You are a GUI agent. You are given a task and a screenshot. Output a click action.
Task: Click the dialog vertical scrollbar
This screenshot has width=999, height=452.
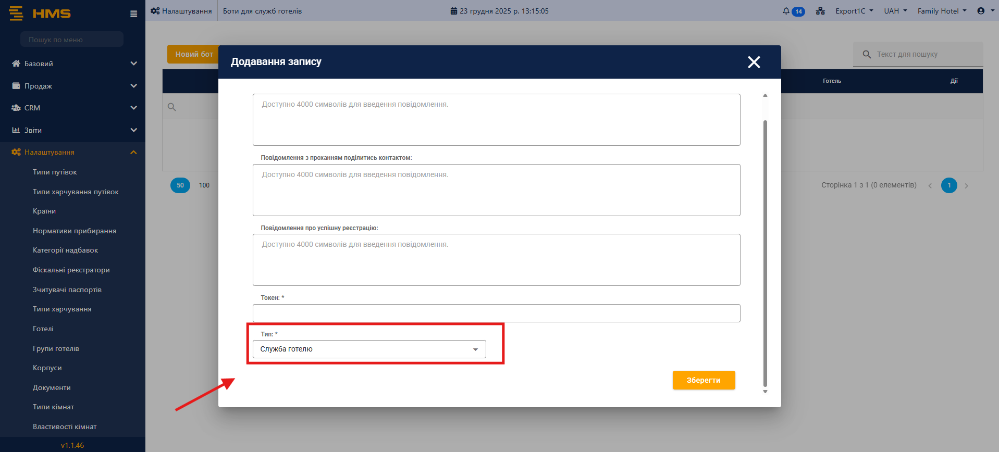coord(765,250)
